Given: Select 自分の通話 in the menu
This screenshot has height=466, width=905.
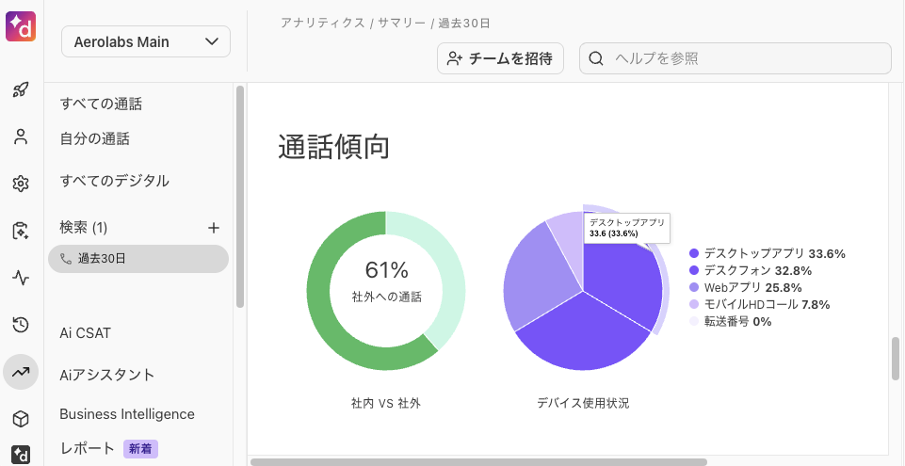Looking at the screenshot, I should (95, 138).
